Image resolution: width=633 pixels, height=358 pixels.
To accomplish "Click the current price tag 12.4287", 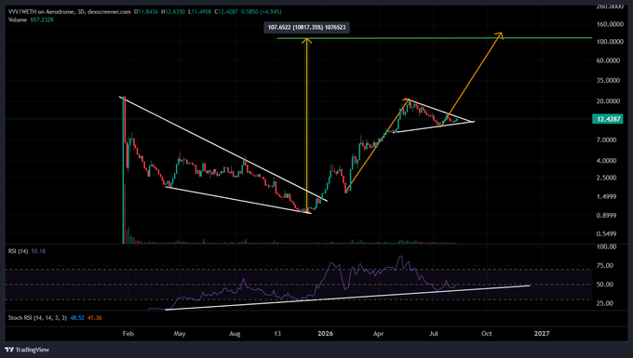I will [x=608, y=119].
